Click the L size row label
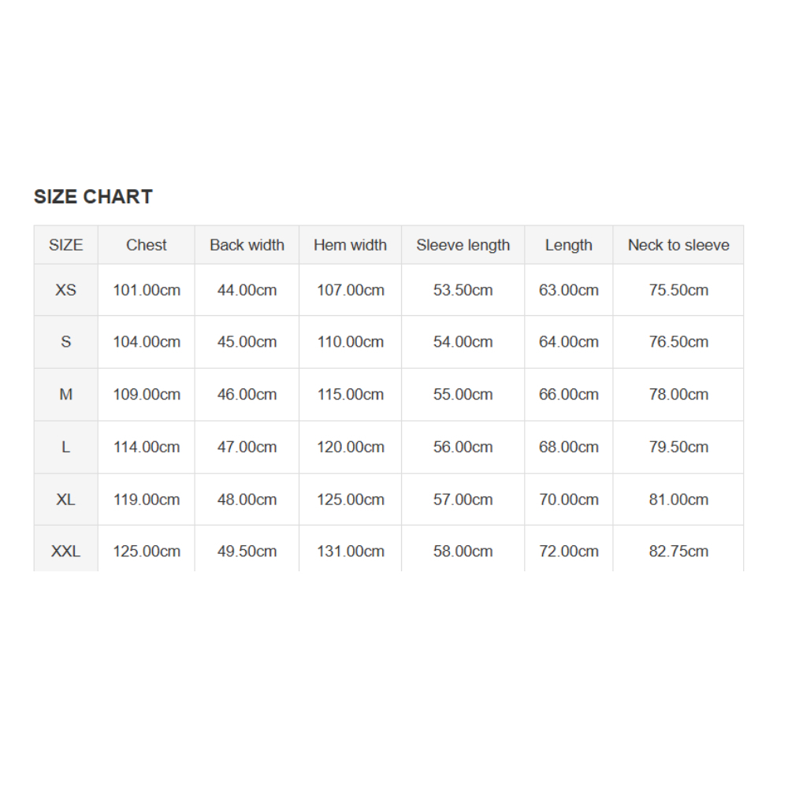Image resolution: width=788 pixels, height=788 pixels. (65, 447)
